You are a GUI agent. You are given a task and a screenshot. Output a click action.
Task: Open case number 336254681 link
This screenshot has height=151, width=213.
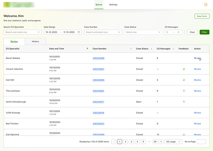pos(98,91)
